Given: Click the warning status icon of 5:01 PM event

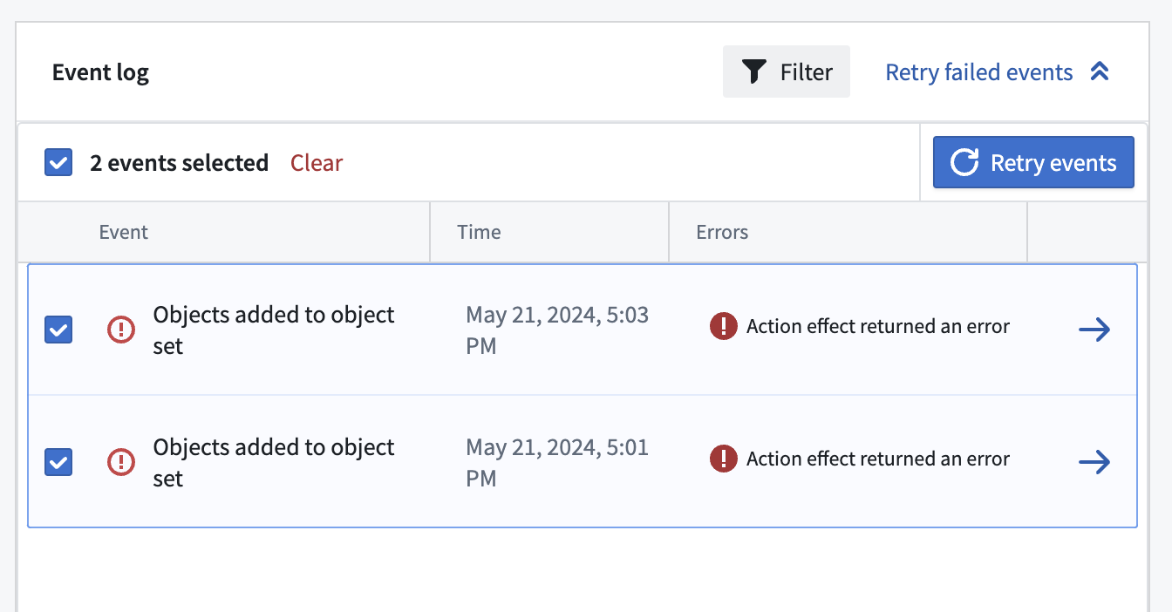Looking at the screenshot, I should point(121,462).
